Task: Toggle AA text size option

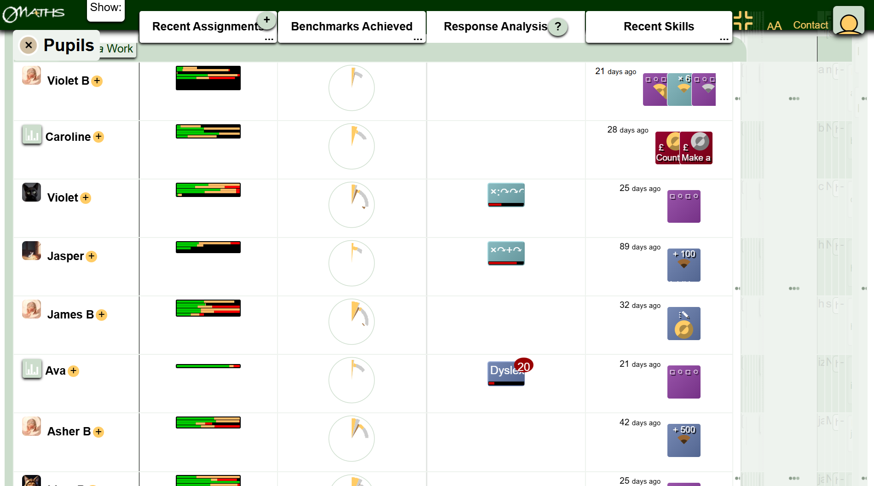Action: tap(774, 26)
